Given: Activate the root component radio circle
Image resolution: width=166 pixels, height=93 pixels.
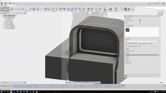Looking at the screenshot, I should pyautogui.click(x=15, y=16).
